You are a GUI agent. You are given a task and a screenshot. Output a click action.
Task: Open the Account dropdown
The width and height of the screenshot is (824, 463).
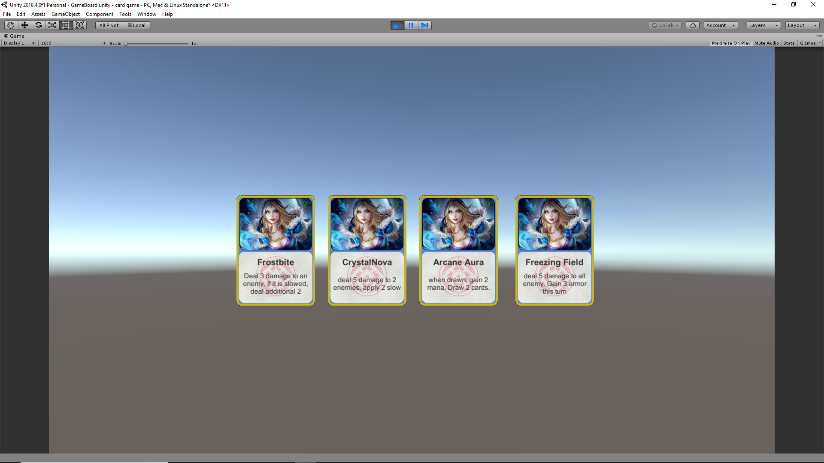tap(721, 25)
